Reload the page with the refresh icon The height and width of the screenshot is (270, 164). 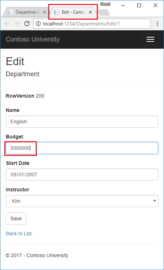[x=27, y=24]
